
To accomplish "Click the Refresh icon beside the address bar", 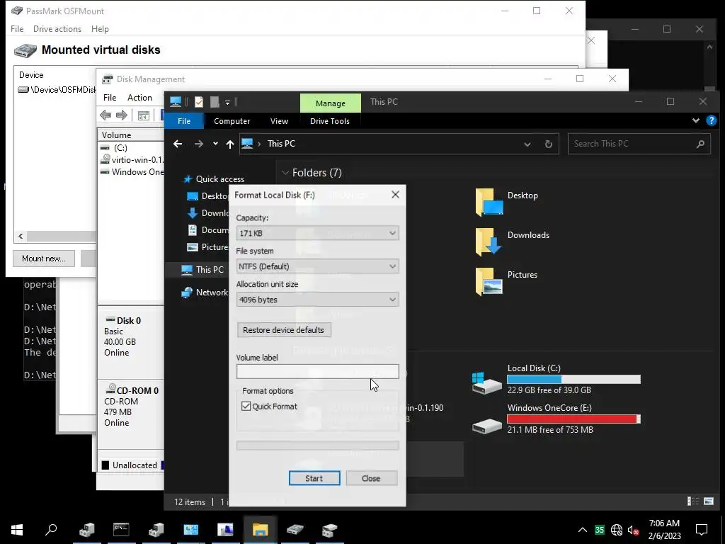I will tap(549, 144).
